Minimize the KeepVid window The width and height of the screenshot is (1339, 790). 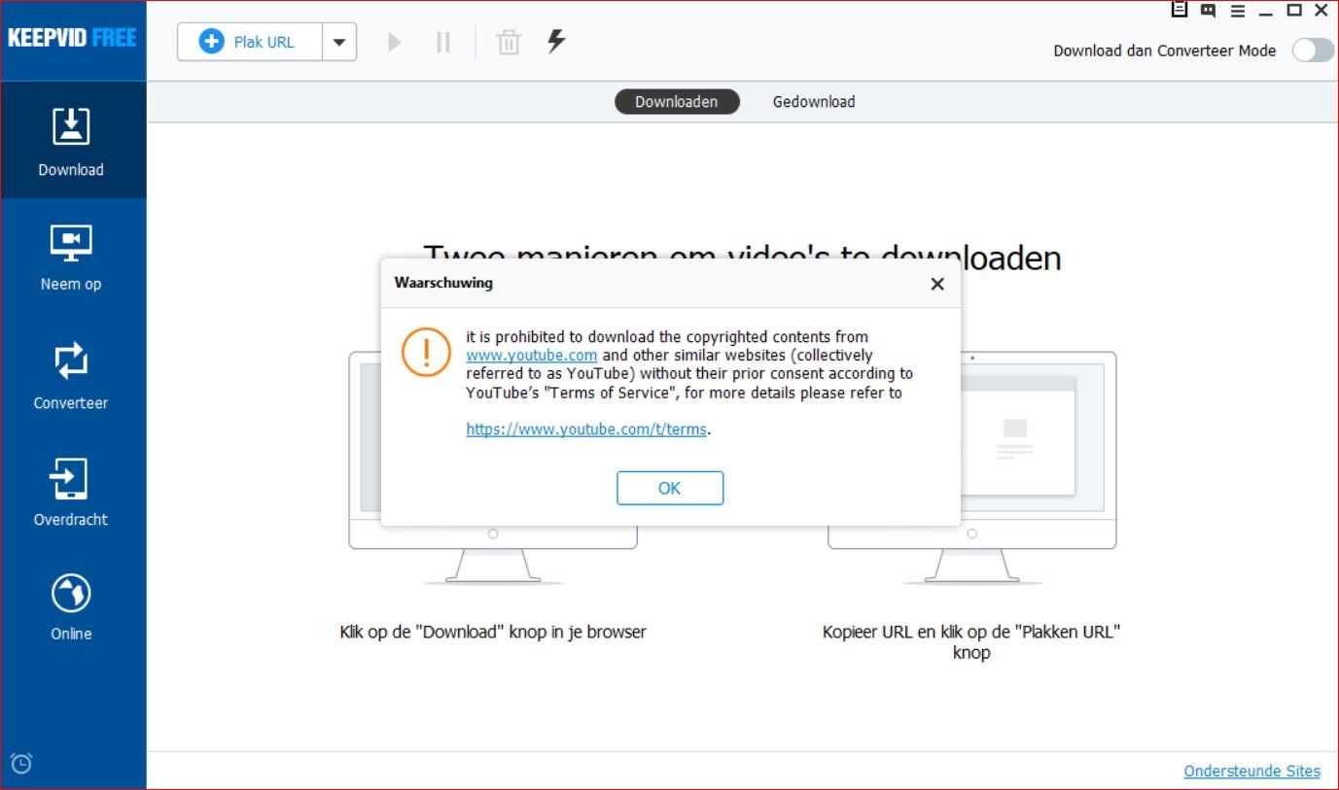pyautogui.click(x=1265, y=12)
